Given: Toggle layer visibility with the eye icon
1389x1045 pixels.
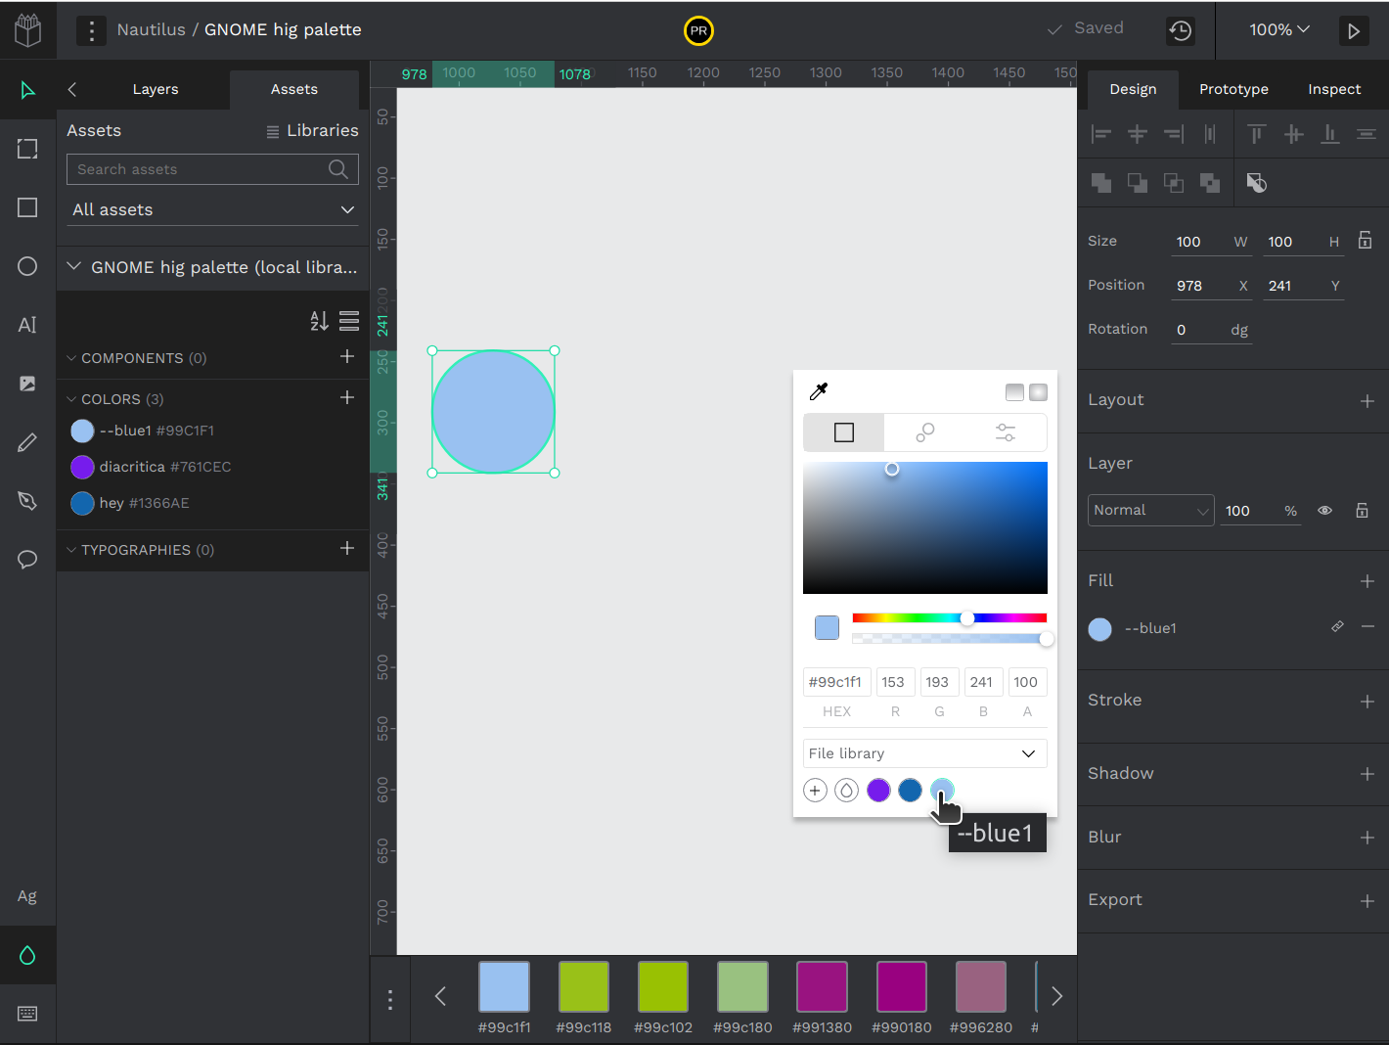Looking at the screenshot, I should [x=1324, y=510].
